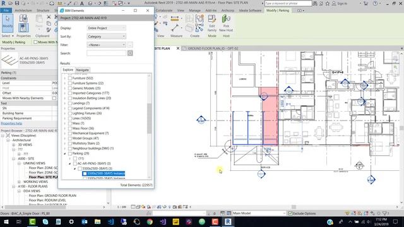This screenshot has height=227, width=404.
Task: Check the Mass Floor (36) checkbox
Action: point(70,128)
